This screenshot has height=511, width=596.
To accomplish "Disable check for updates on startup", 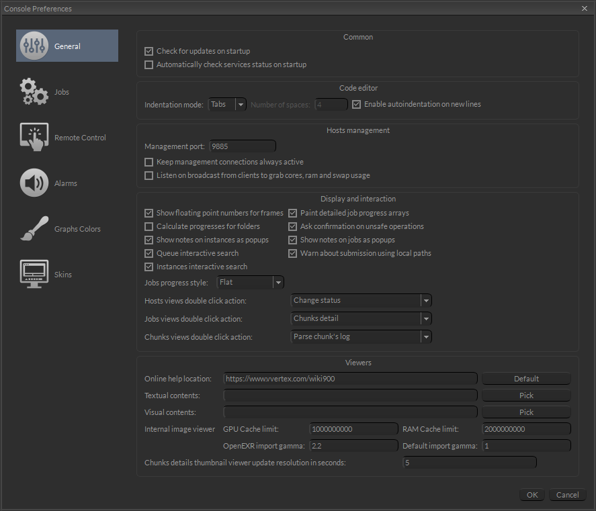I will [148, 51].
